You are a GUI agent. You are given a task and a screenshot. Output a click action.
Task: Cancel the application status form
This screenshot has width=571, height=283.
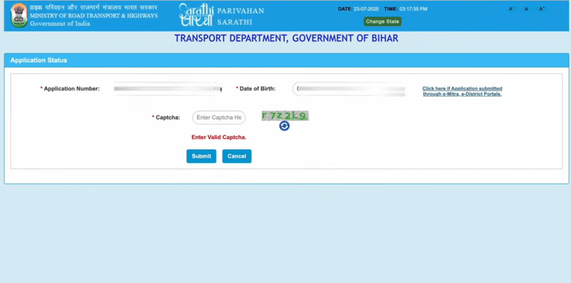(x=237, y=156)
